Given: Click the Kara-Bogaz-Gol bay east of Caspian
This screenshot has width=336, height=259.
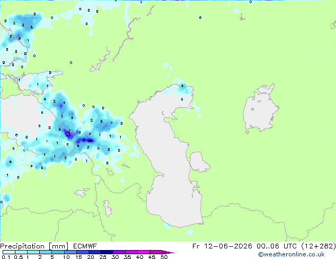Looking at the screenshot, I should pos(199,162).
